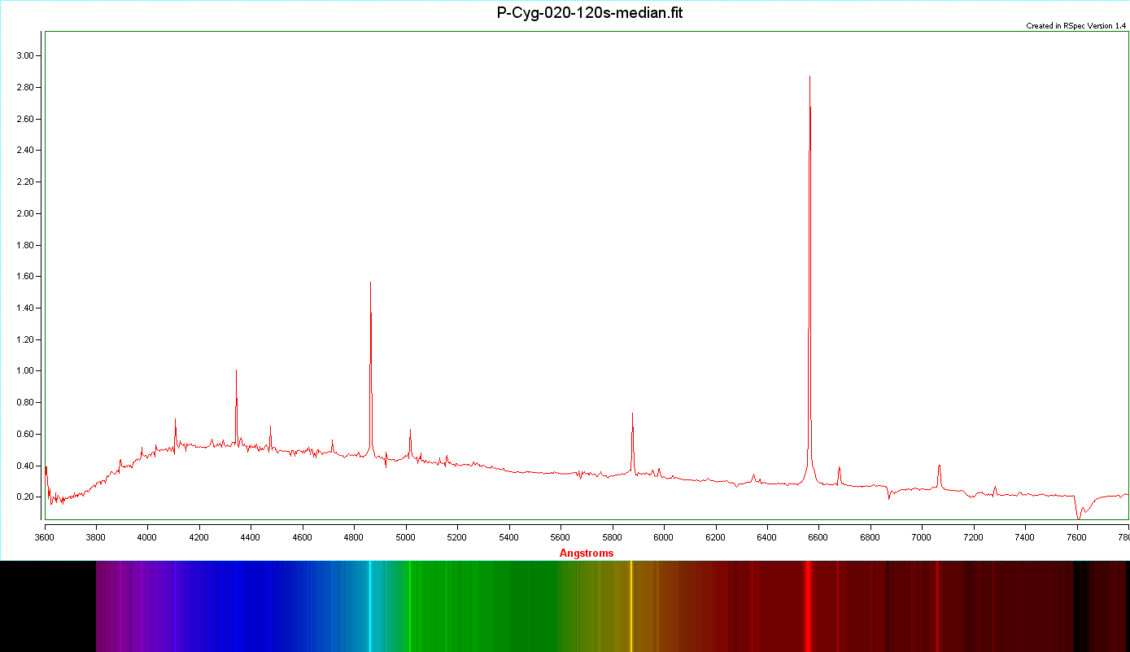Click the deep absorption dip near 7600 Angstroms
The image size is (1130, 652).
click(x=1079, y=515)
